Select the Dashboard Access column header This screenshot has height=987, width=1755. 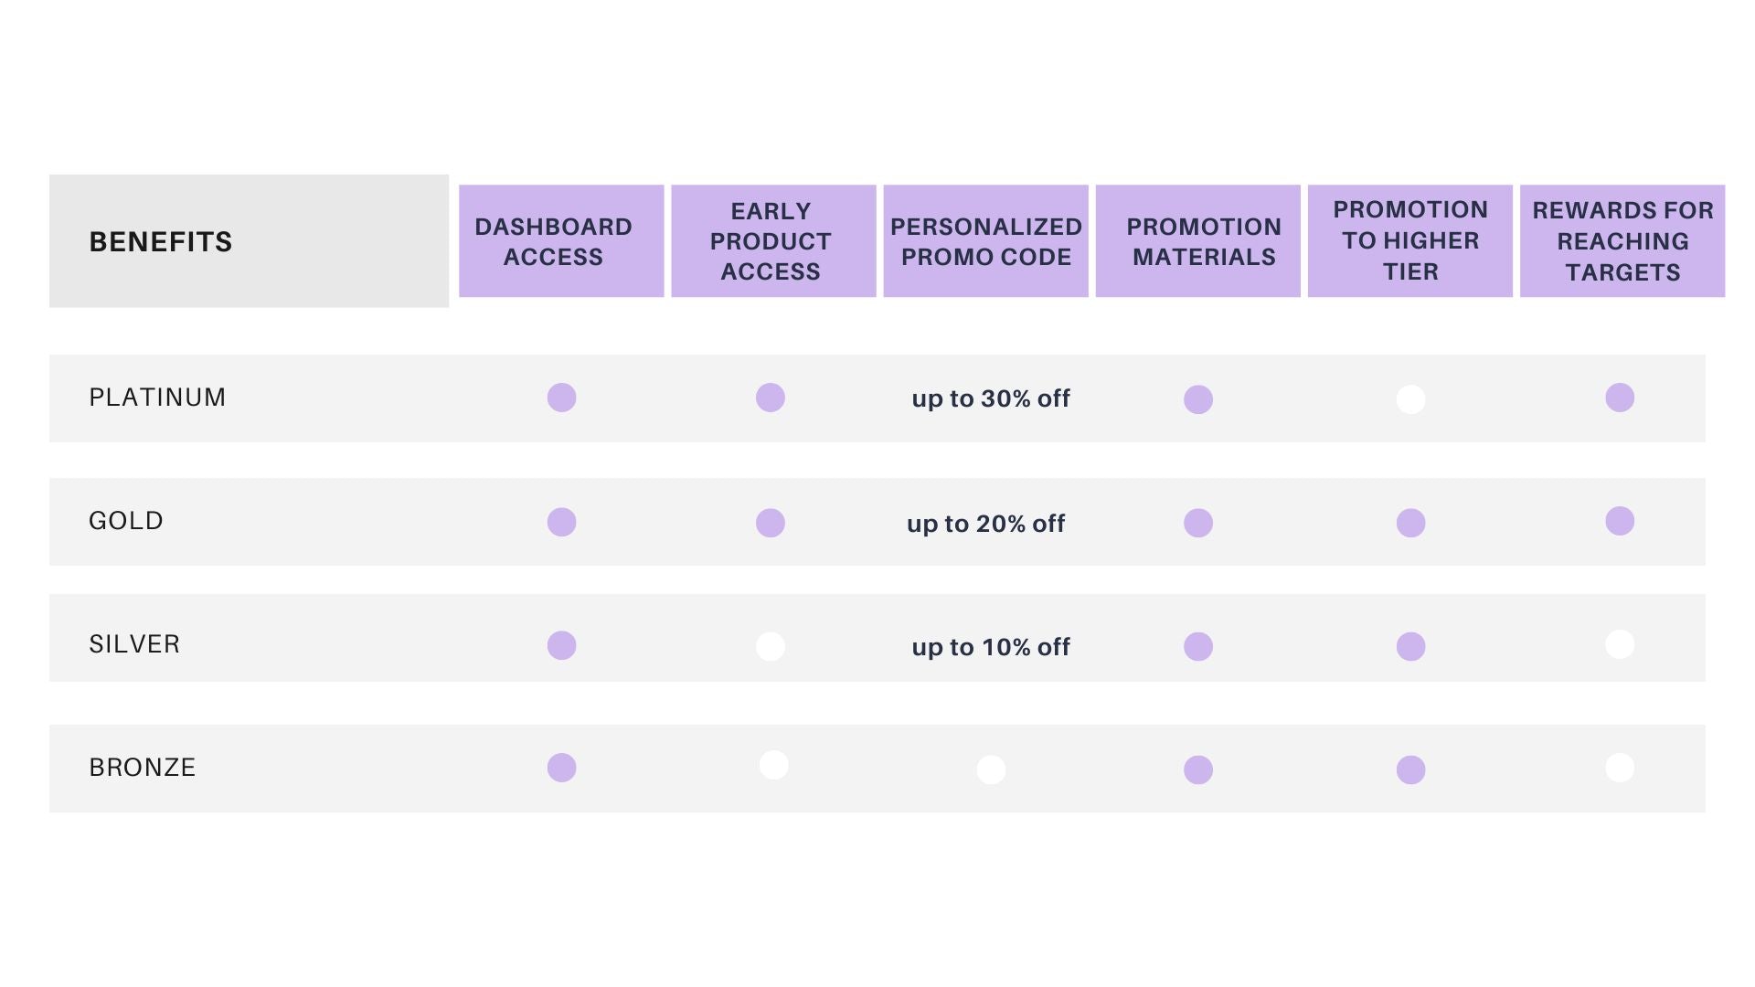coord(561,241)
